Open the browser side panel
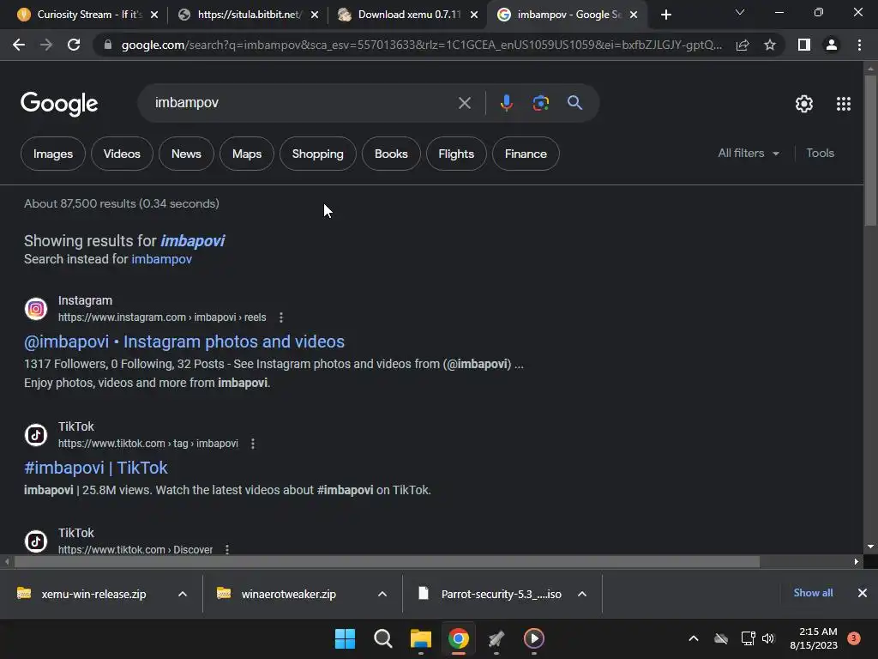The height and width of the screenshot is (659, 878). pos(804,45)
